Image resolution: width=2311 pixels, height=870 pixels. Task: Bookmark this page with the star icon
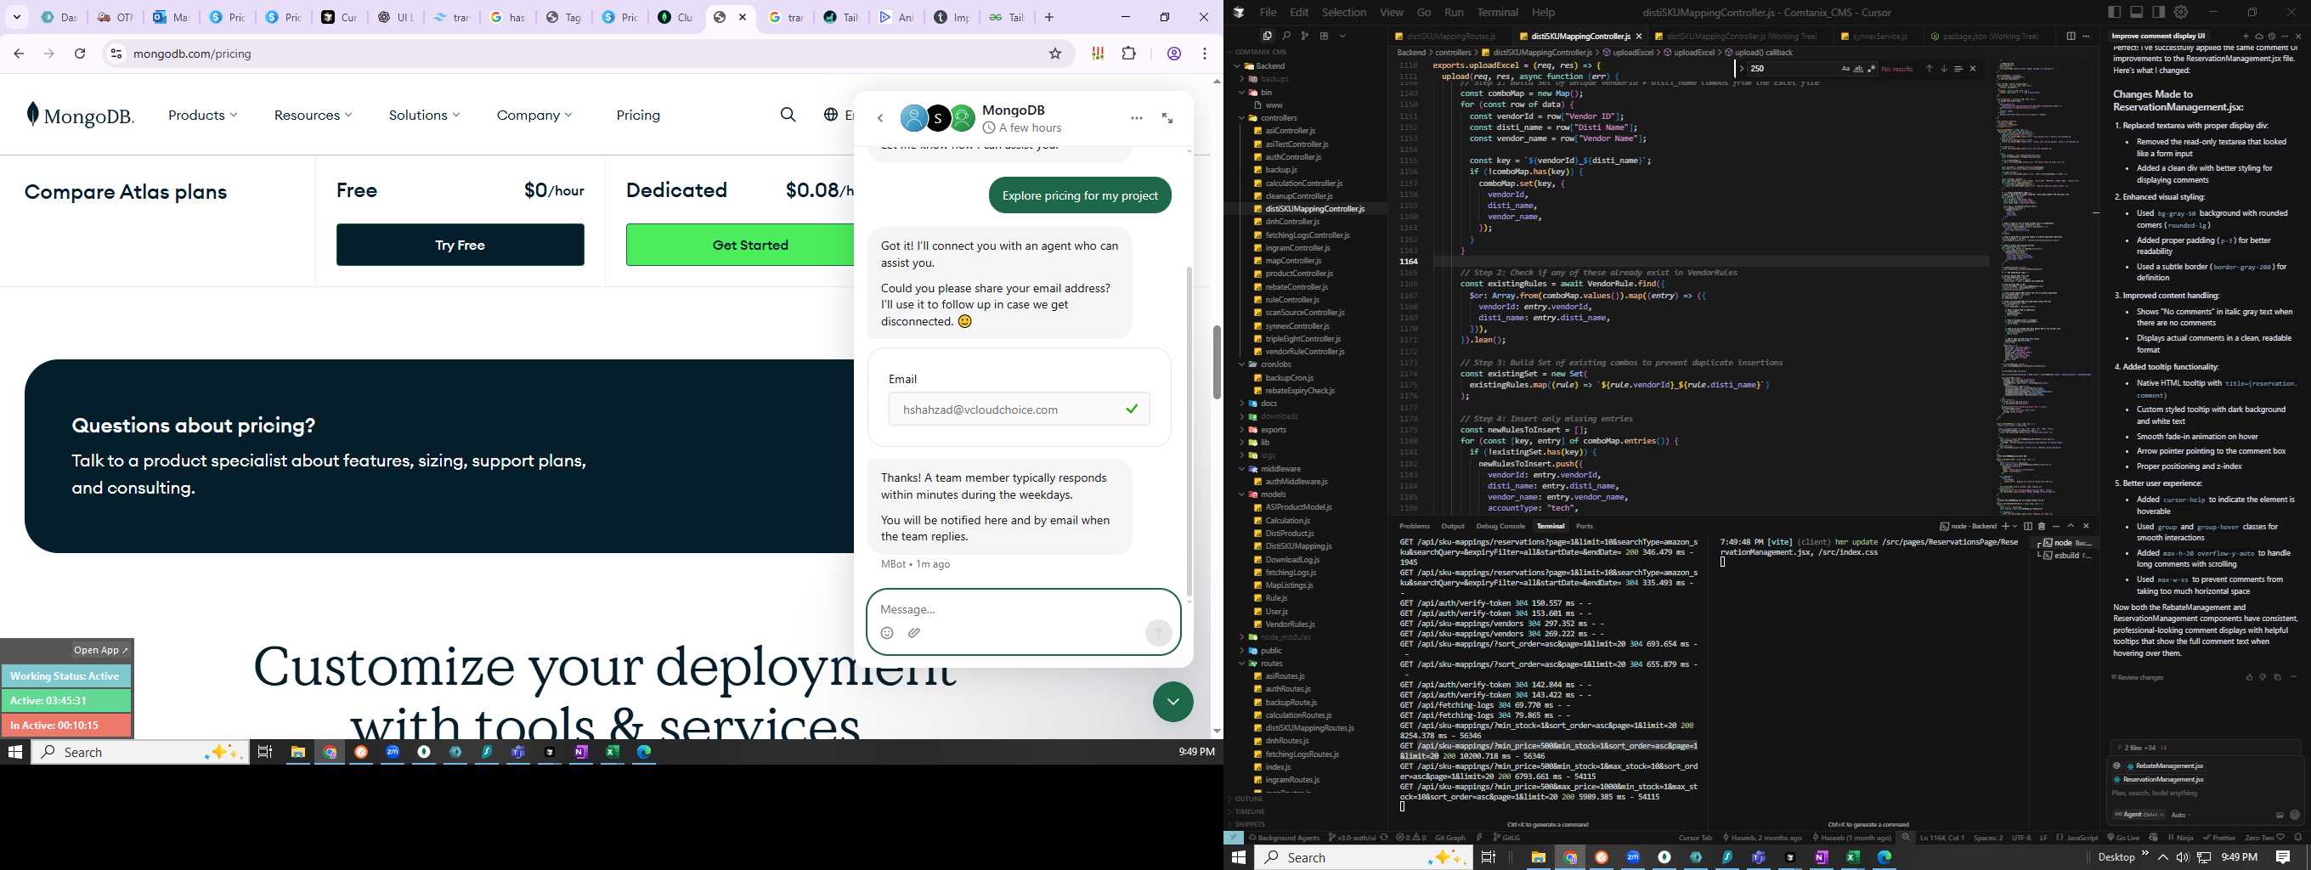(x=1055, y=54)
